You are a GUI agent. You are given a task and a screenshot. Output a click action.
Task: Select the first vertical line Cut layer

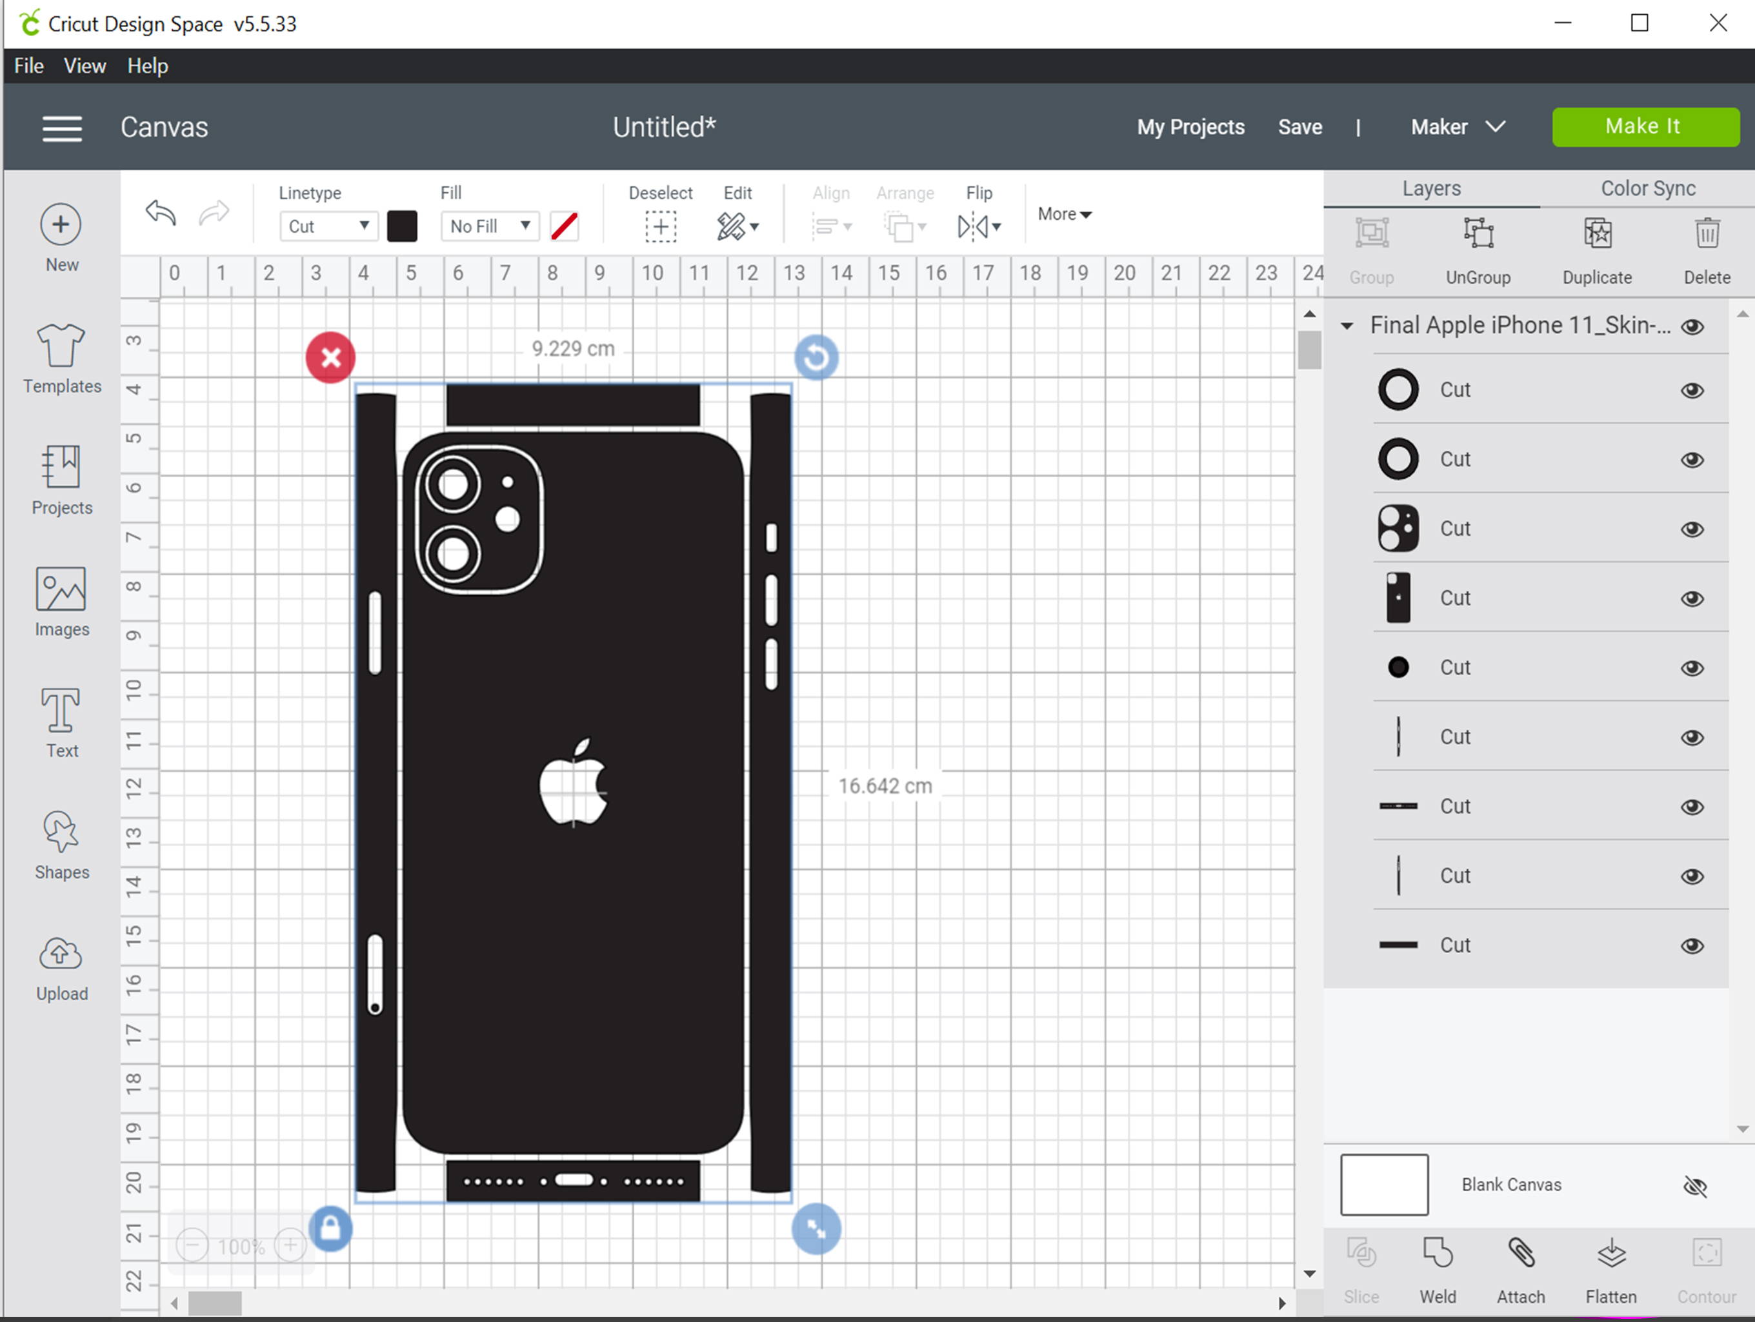[1550, 736]
